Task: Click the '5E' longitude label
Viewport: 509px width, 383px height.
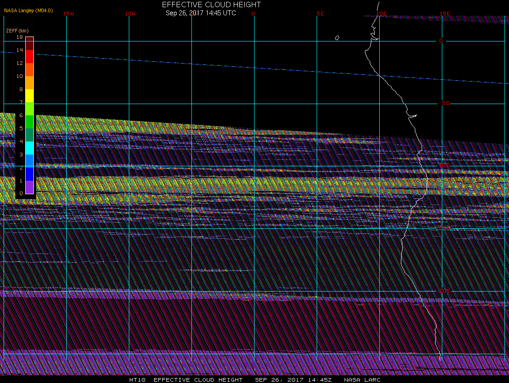Action: 320,14
